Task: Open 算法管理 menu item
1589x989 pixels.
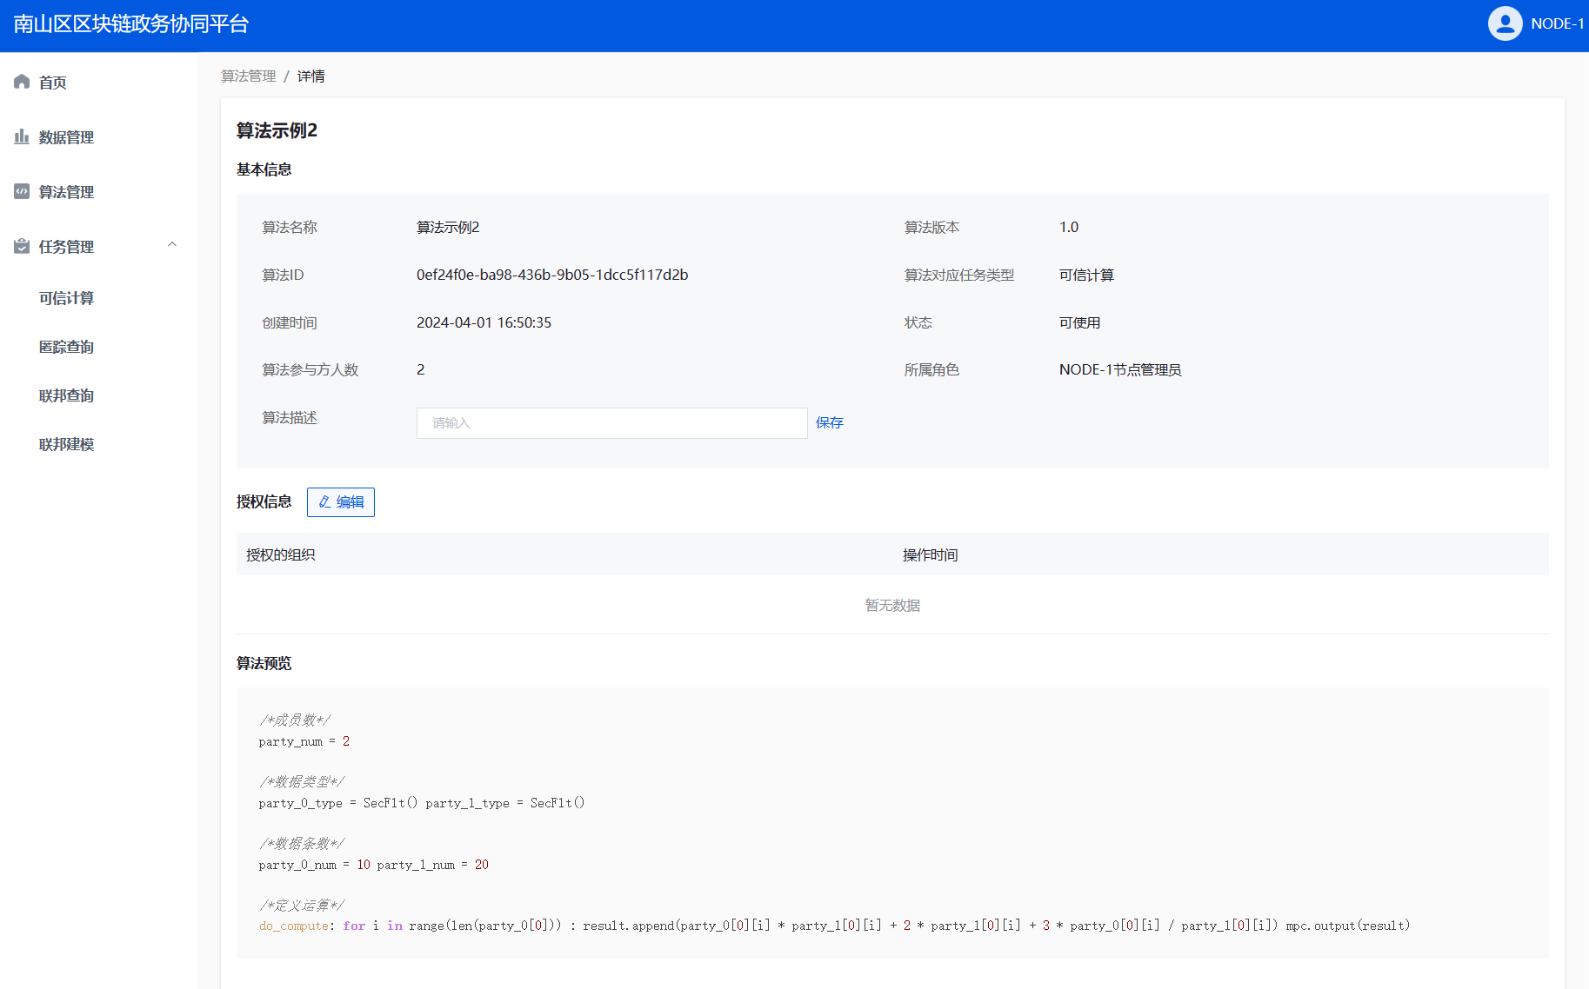Action: (66, 192)
